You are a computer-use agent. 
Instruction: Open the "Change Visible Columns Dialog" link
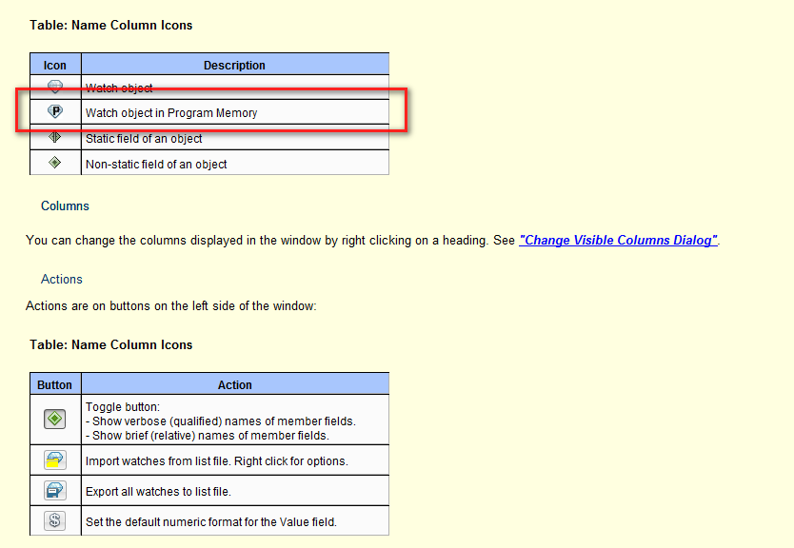tap(618, 240)
